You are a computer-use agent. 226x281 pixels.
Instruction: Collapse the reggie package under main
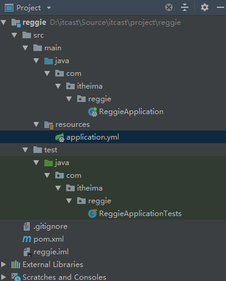click(x=69, y=99)
